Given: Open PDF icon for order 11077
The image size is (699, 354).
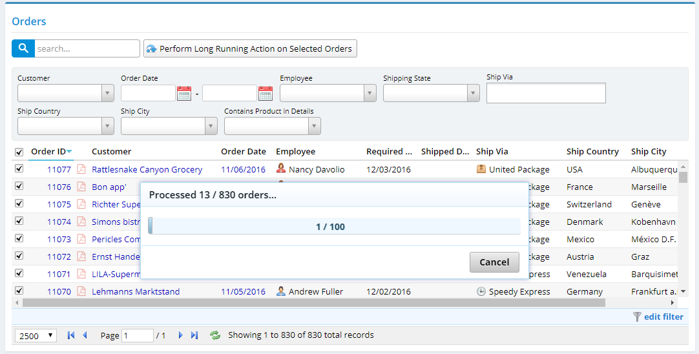Looking at the screenshot, I should click(81, 169).
